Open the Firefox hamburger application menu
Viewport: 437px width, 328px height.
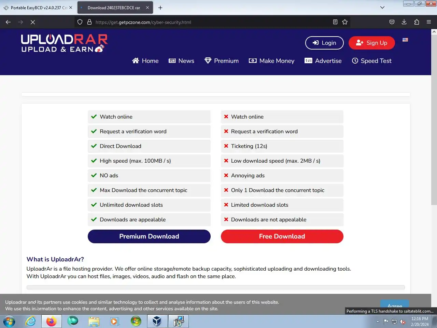[x=429, y=22]
